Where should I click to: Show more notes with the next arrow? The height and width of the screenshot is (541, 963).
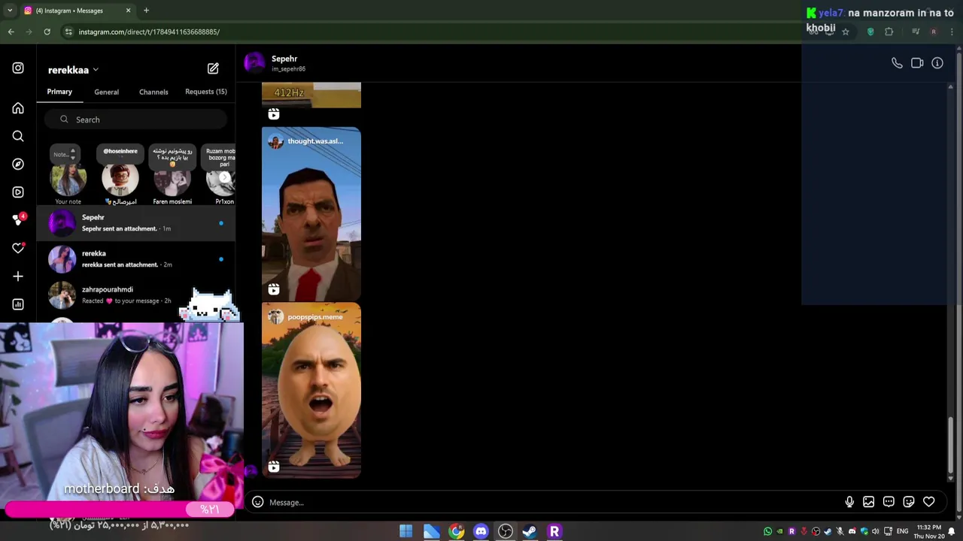tap(224, 177)
